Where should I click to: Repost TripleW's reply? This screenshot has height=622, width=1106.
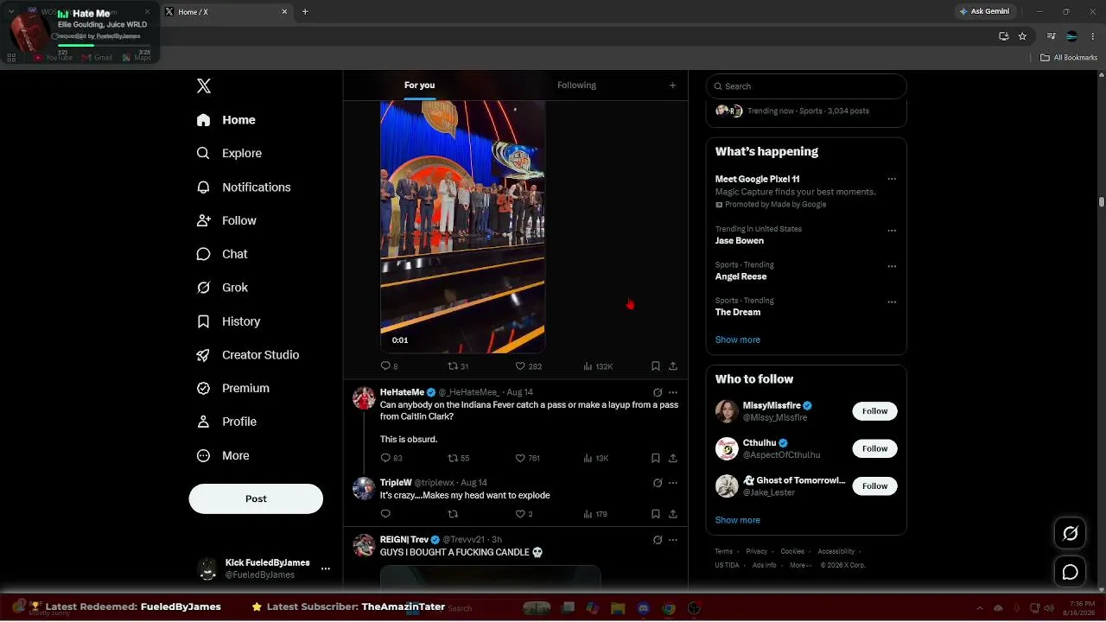pyautogui.click(x=453, y=514)
